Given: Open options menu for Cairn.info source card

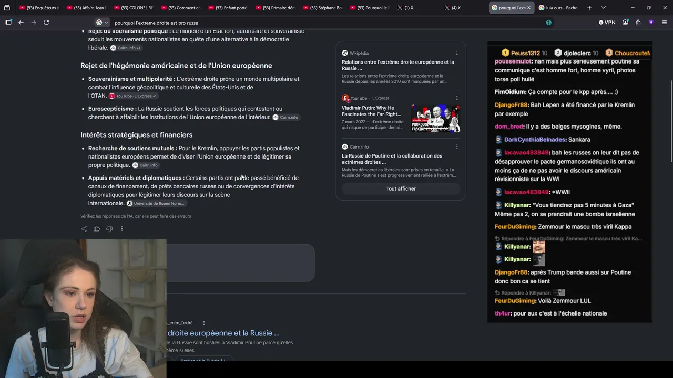Looking at the screenshot, I should (457, 147).
